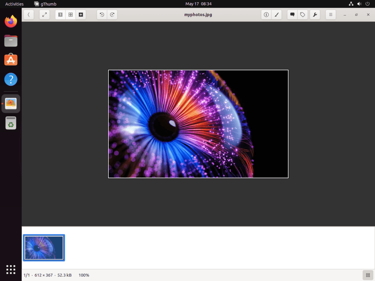Open the comment icon for myphotos.jpg
The height and width of the screenshot is (281, 375).
[x=292, y=15]
